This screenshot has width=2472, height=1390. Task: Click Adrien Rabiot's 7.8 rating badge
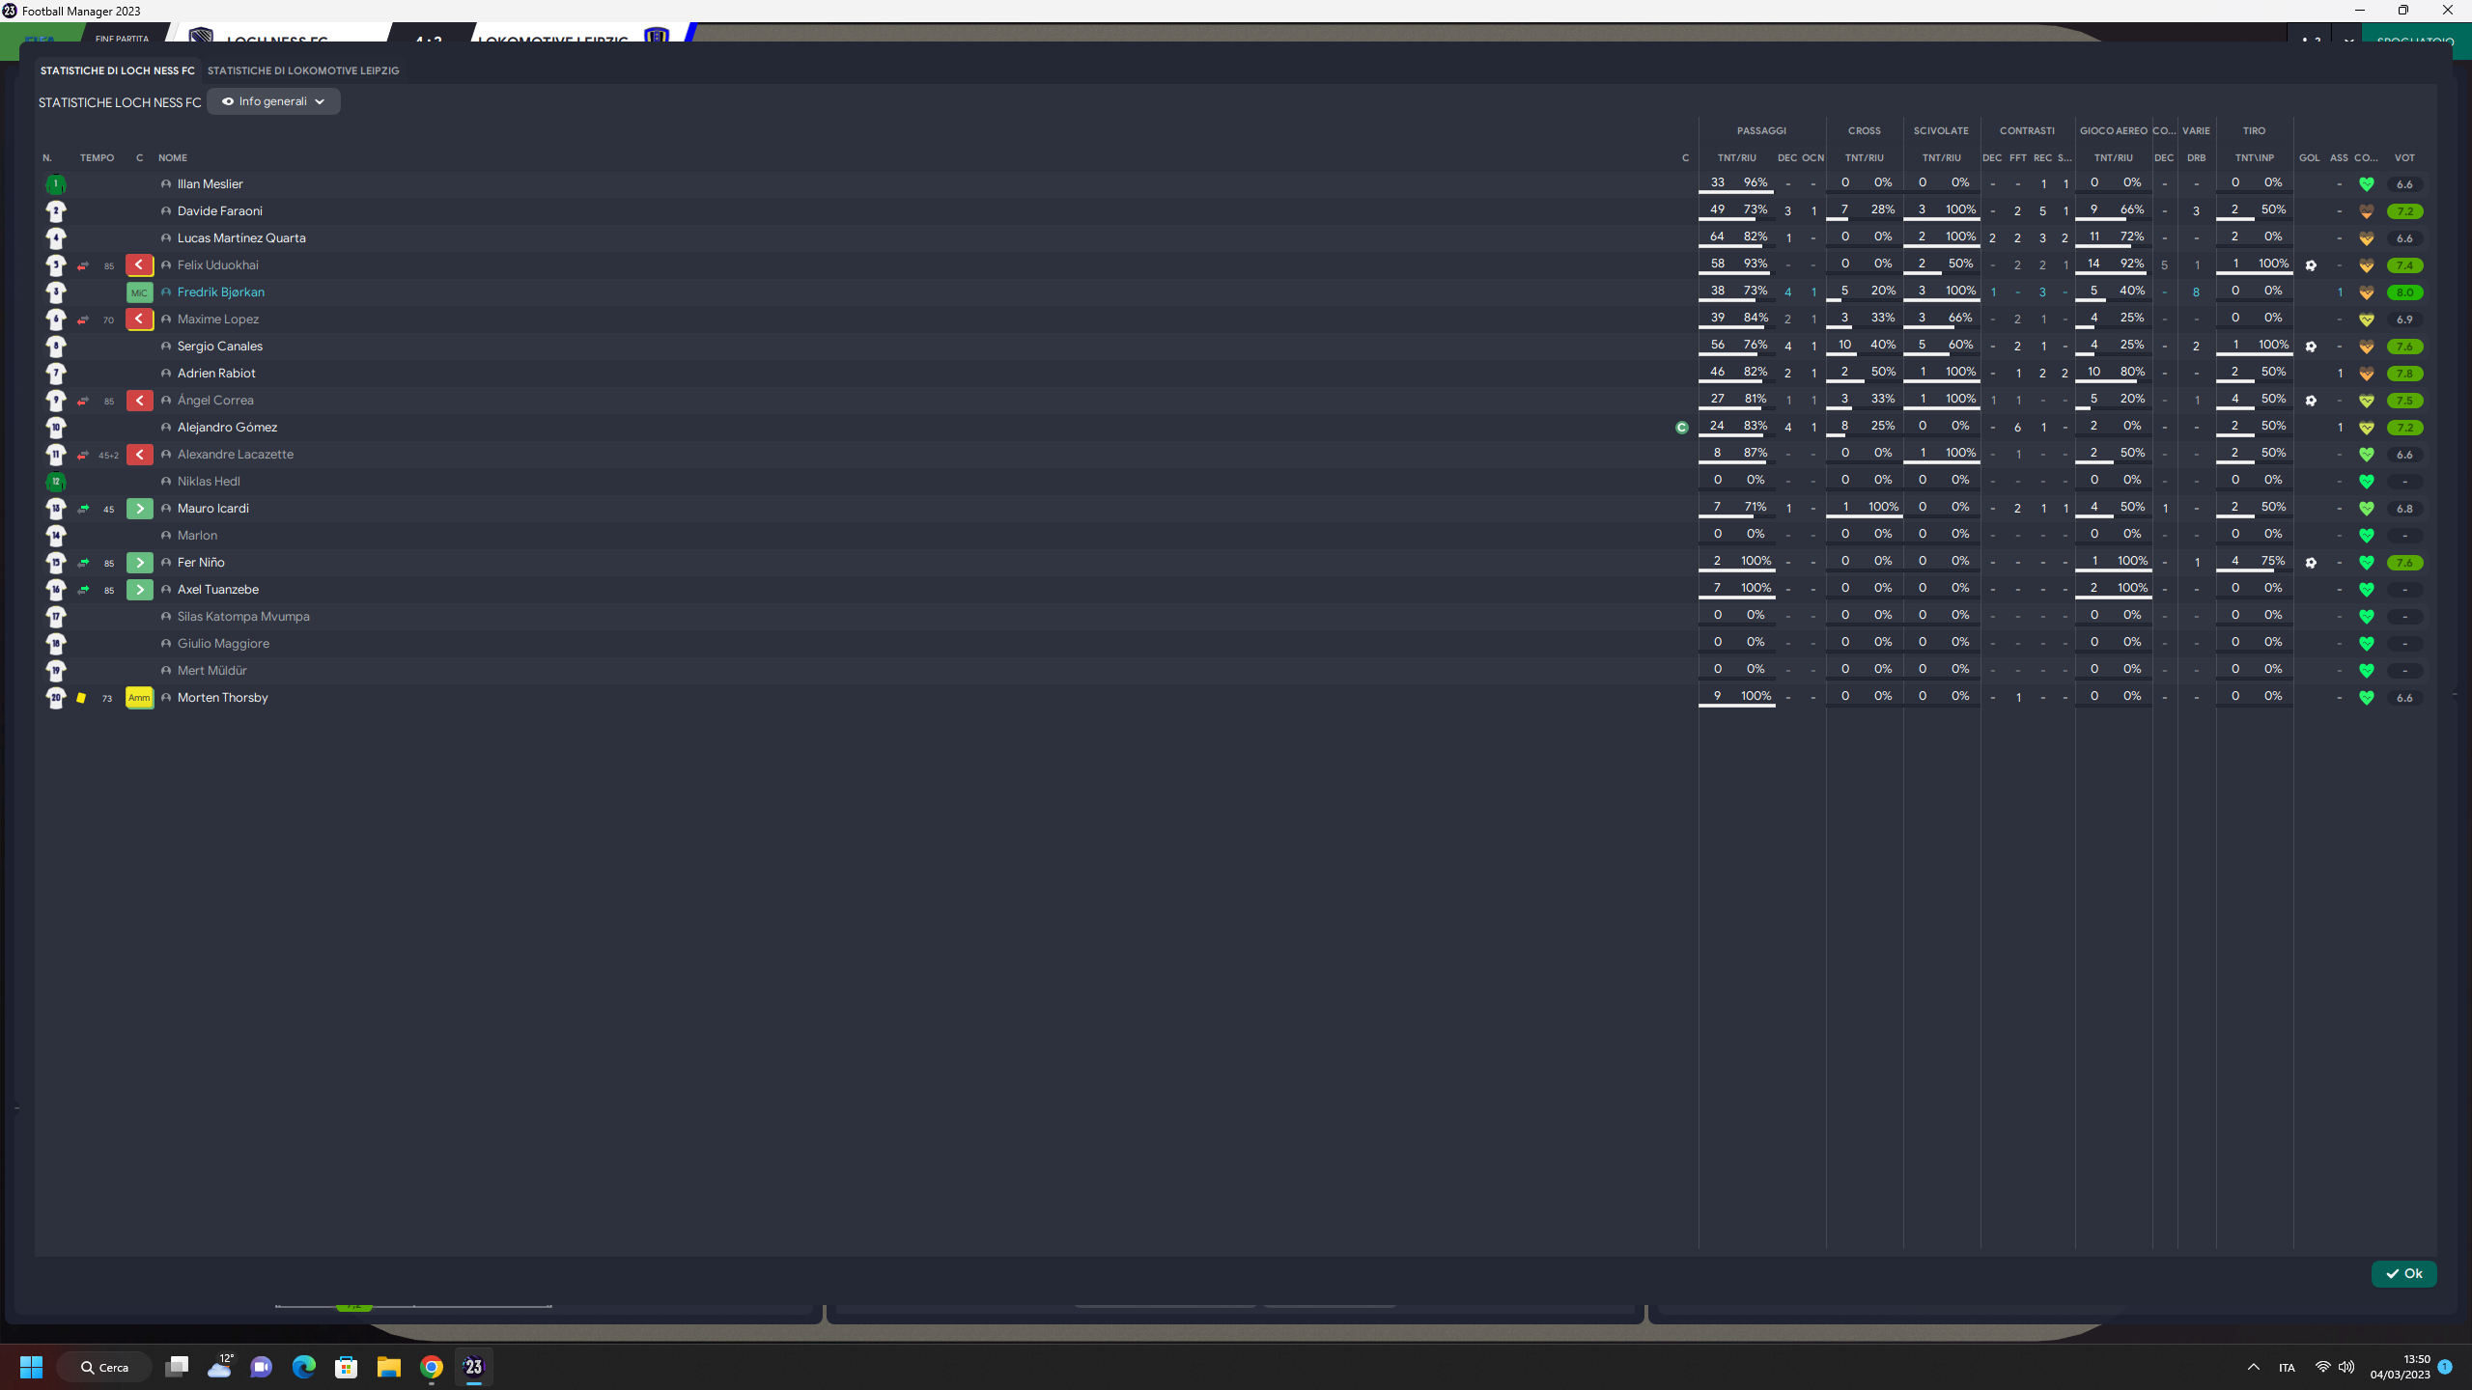2404,374
